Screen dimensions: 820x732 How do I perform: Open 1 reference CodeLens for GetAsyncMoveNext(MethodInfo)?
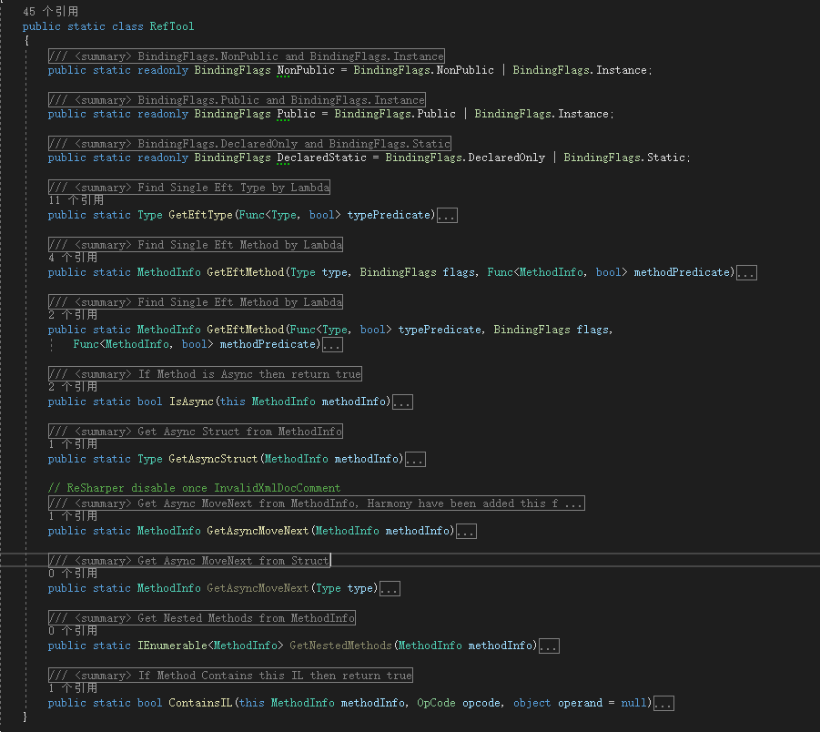(73, 516)
